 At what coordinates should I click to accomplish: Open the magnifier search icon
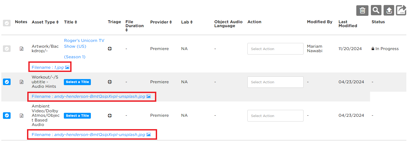tap(376, 11)
